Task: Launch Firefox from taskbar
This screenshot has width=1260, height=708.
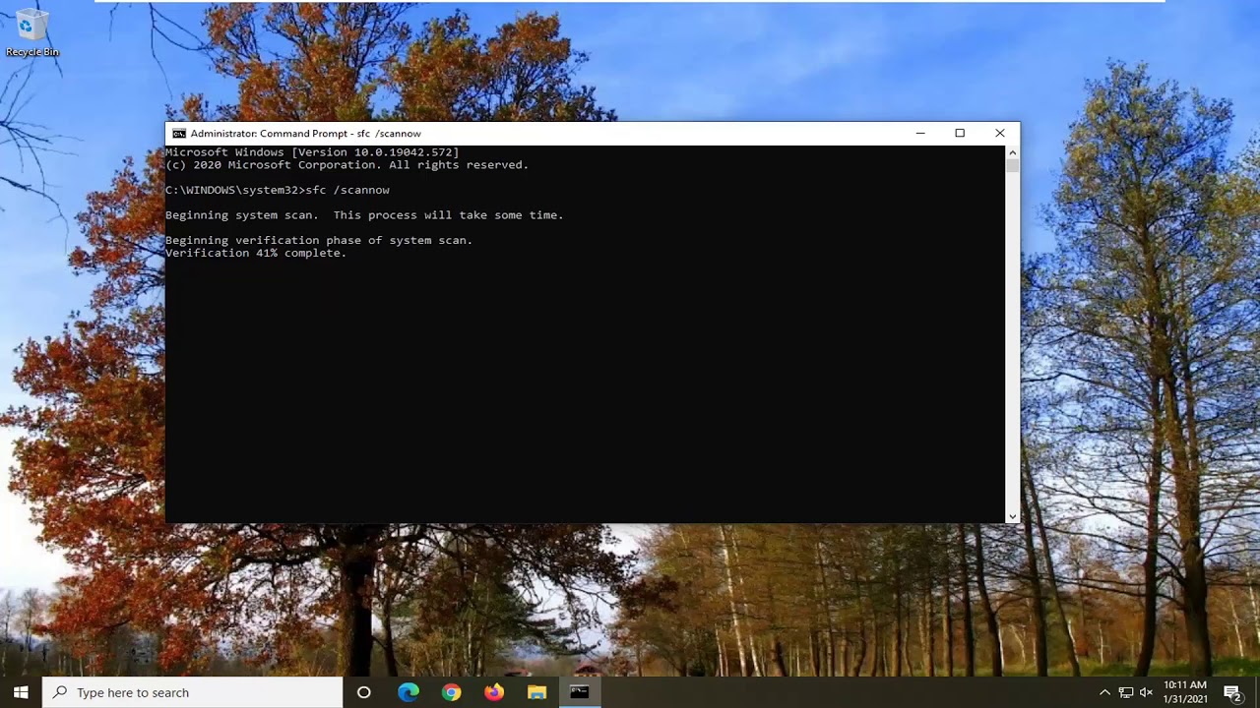Action: 494,692
